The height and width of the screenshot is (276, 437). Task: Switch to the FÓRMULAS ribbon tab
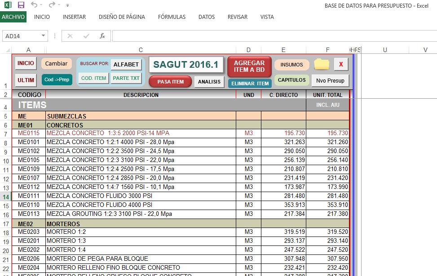172,17
